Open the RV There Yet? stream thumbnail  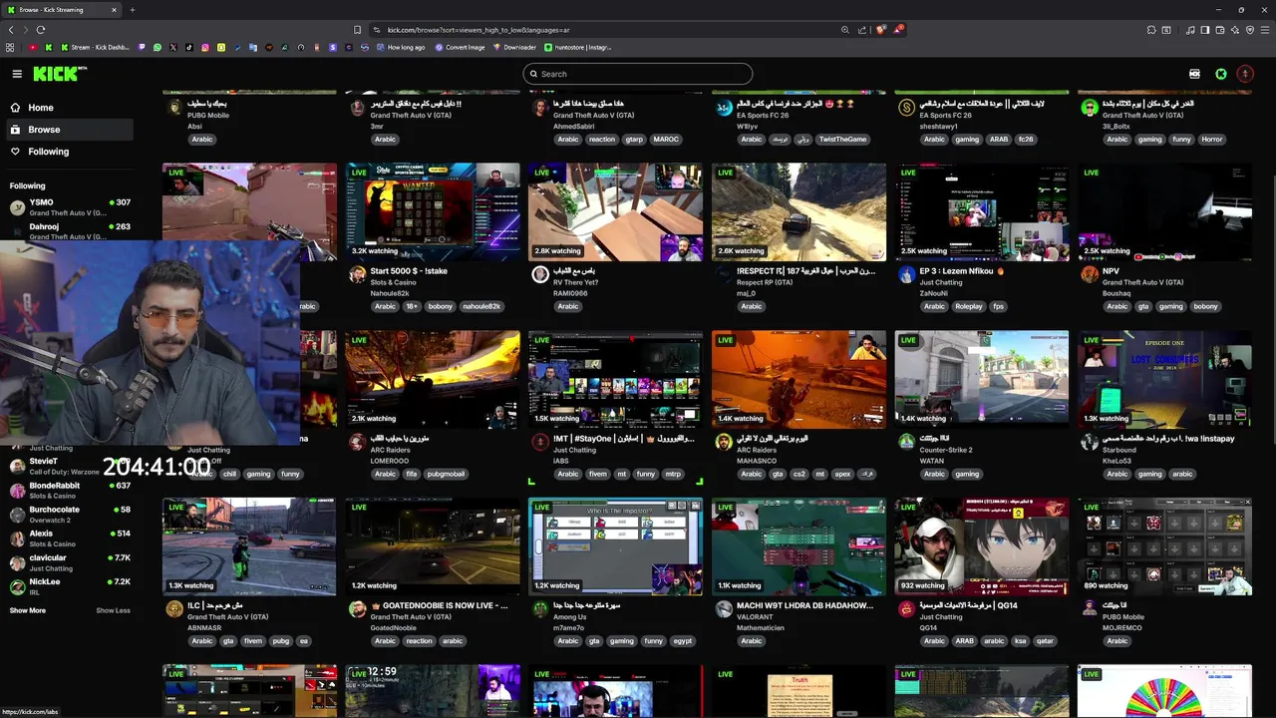[615, 212]
